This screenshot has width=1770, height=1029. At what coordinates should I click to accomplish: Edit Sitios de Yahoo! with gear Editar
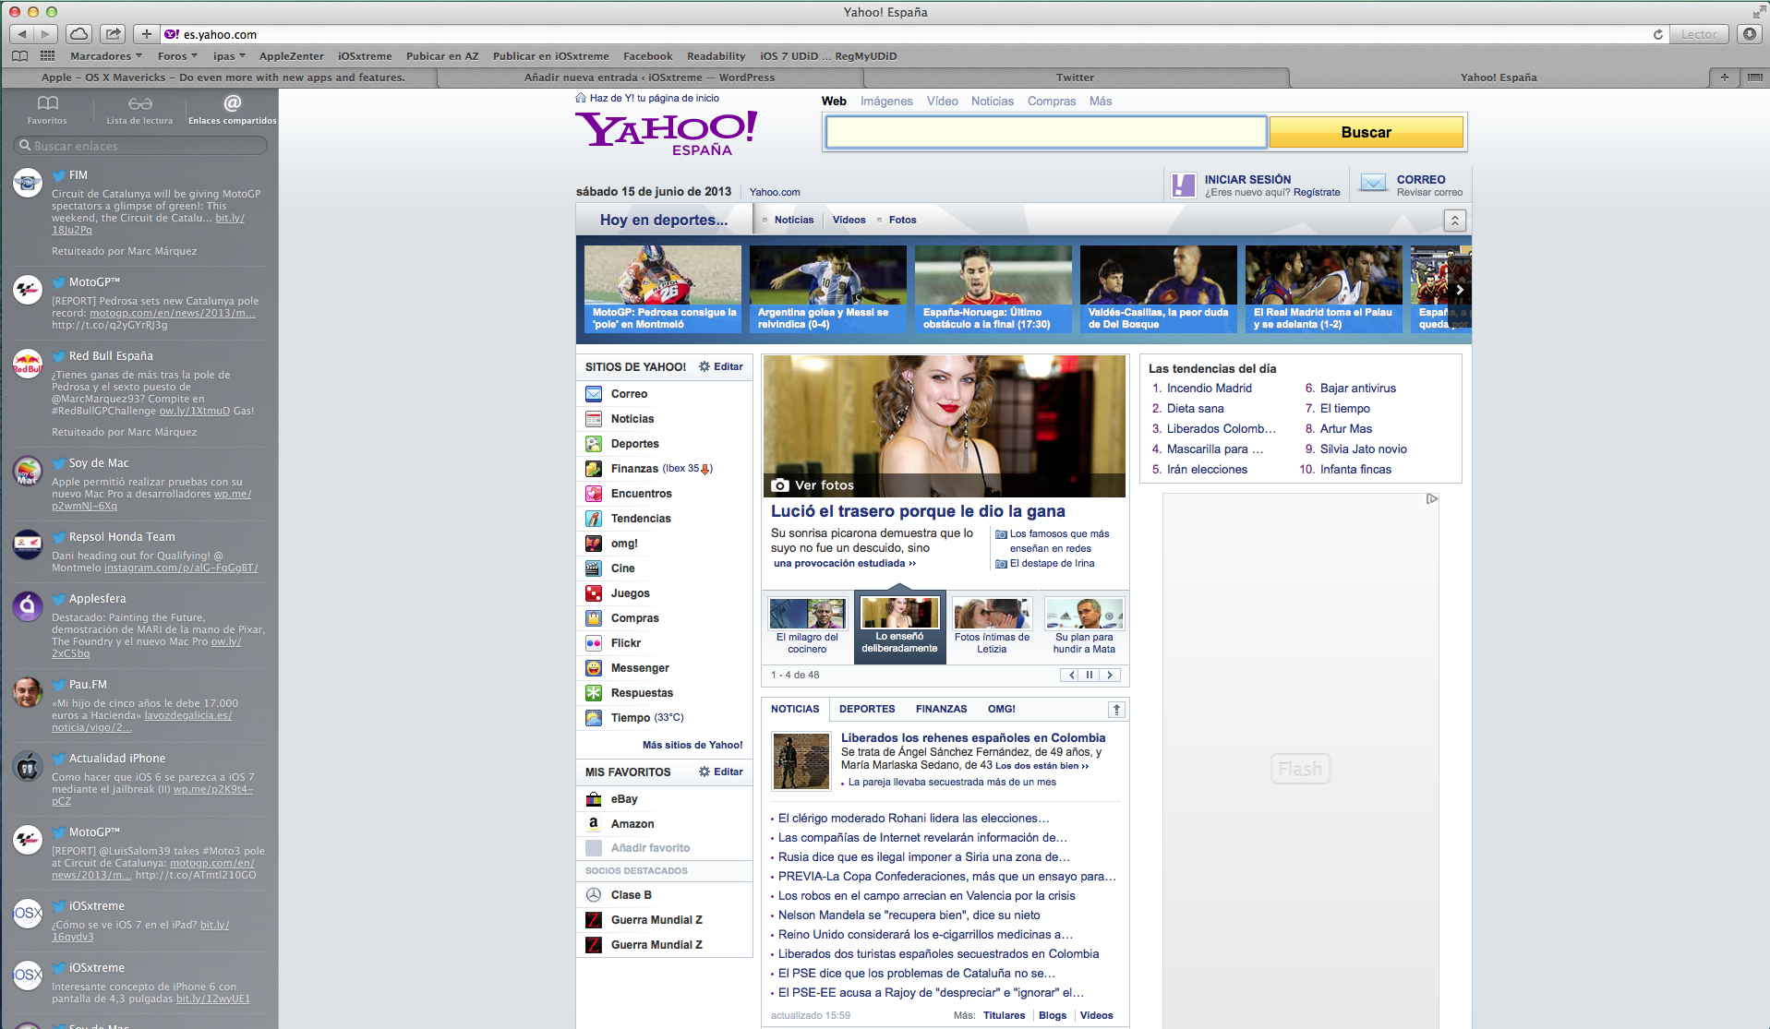click(721, 366)
